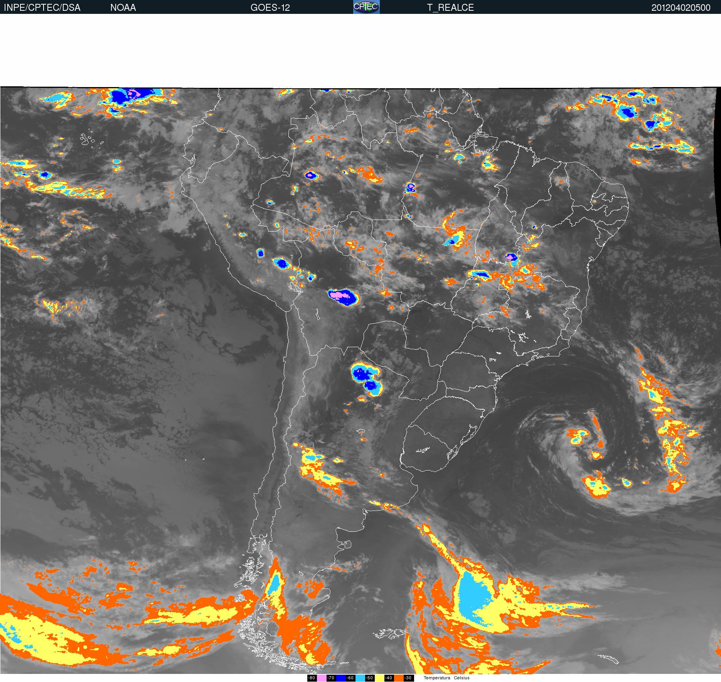721x682 pixels.
Task: Click the yellow legend swatch
Action: [379, 678]
